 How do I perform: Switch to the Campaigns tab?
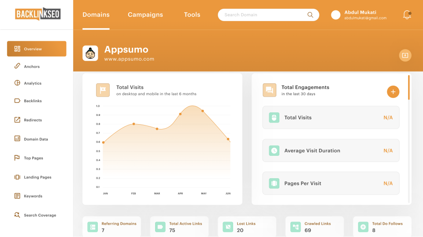pyautogui.click(x=145, y=14)
